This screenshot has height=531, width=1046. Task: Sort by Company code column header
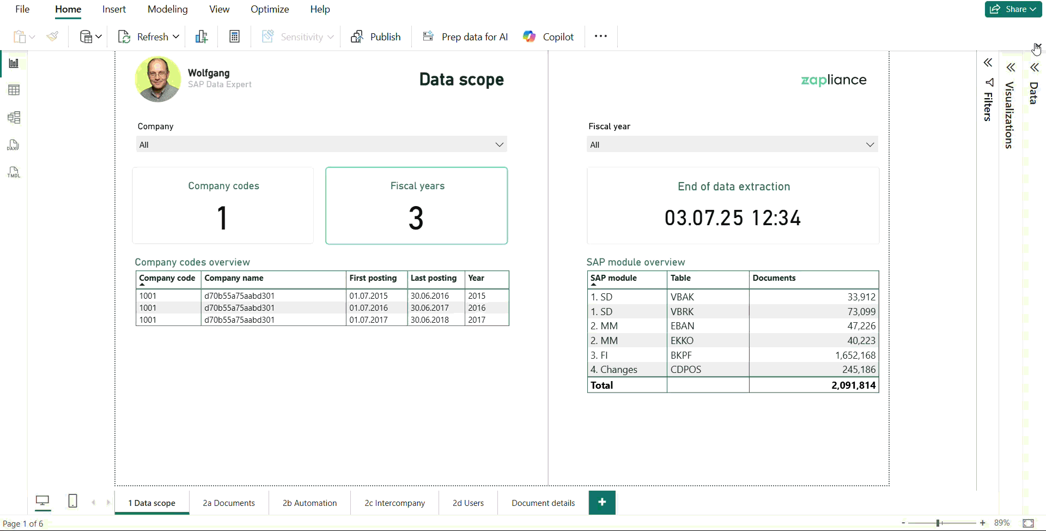[167, 278]
